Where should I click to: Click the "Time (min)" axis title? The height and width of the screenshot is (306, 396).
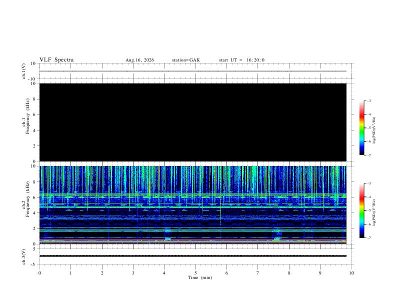pos(200,277)
